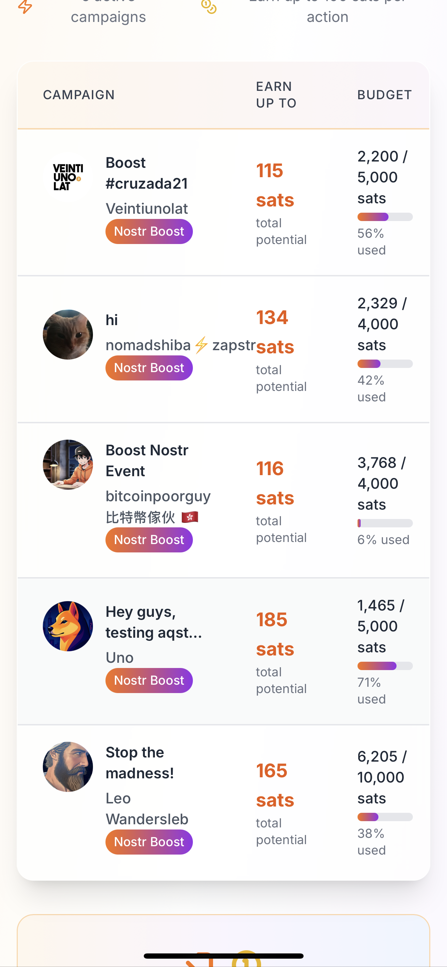Viewport: 447px width, 967px height.
Task: Click the lightning bolt icon beside campaigns
Action: pyautogui.click(x=25, y=6)
